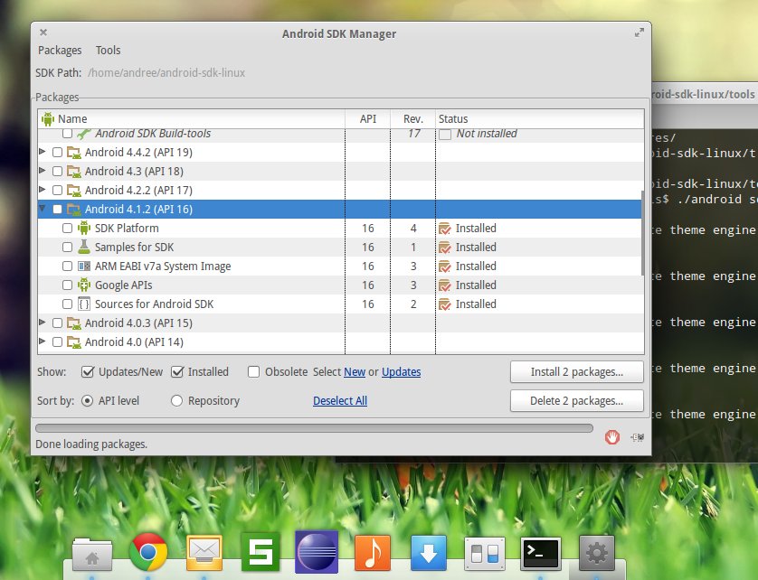Tick the Android 4.1.2 (API 16) checkbox

(x=57, y=209)
